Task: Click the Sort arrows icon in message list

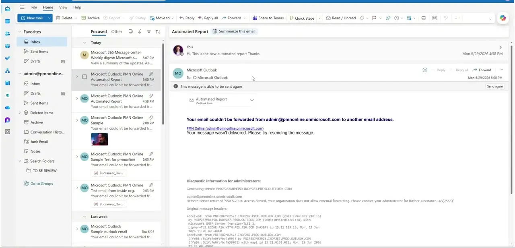Action: tap(158, 31)
